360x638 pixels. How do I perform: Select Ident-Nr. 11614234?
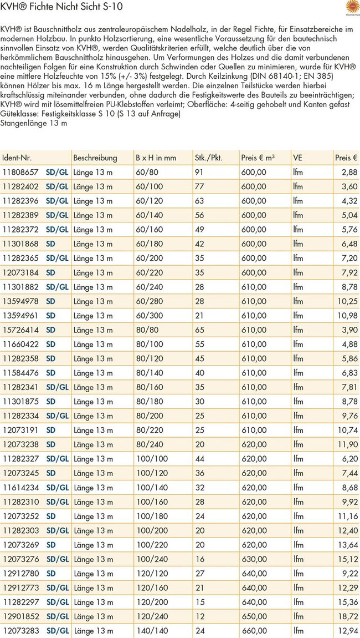pyautogui.click(x=20, y=488)
